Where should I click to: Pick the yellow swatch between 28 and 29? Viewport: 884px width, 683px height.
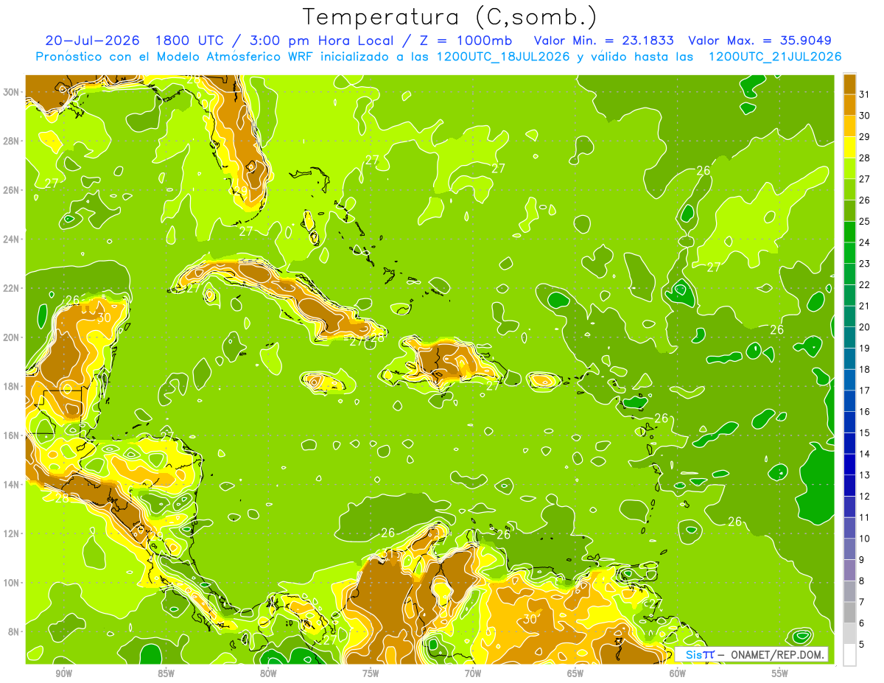click(849, 147)
